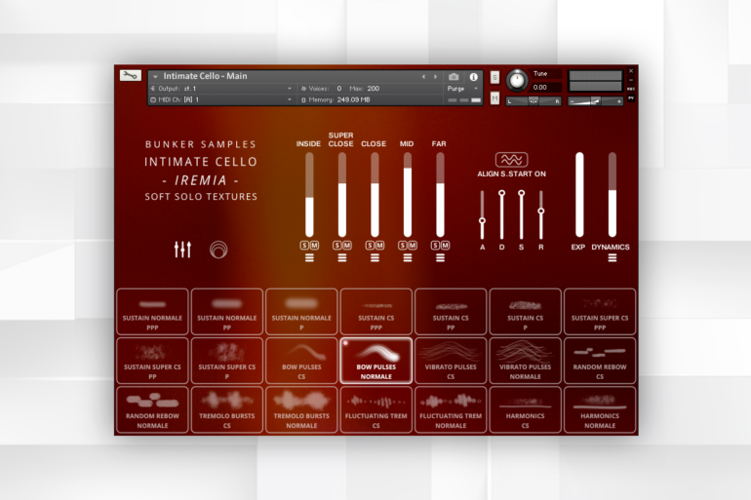Select Sustain CS PP articulation
The image size is (751, 500).
[x=451, y=312]
